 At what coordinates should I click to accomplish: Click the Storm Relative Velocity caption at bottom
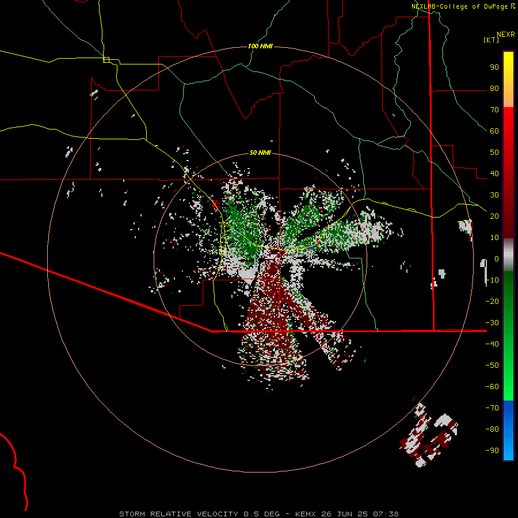259,514
